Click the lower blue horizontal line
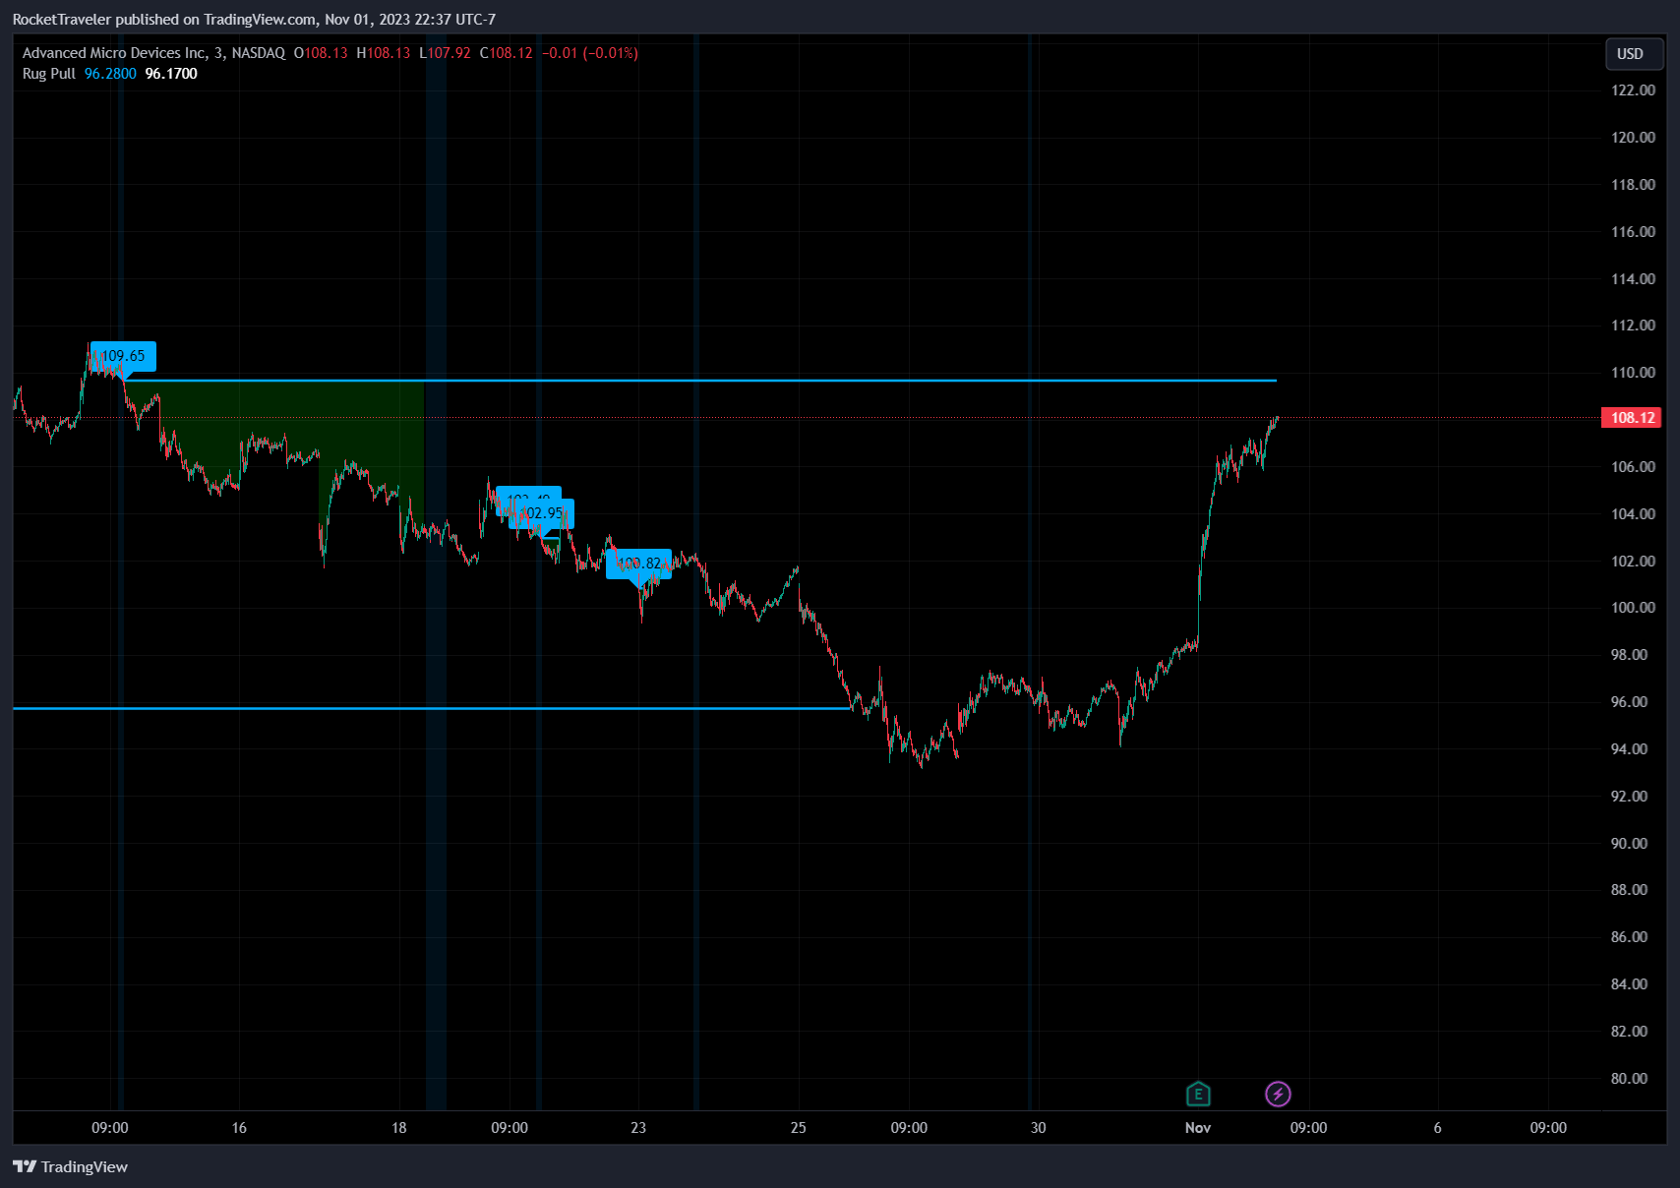The image size is (1680, 1188). [433, 708]
